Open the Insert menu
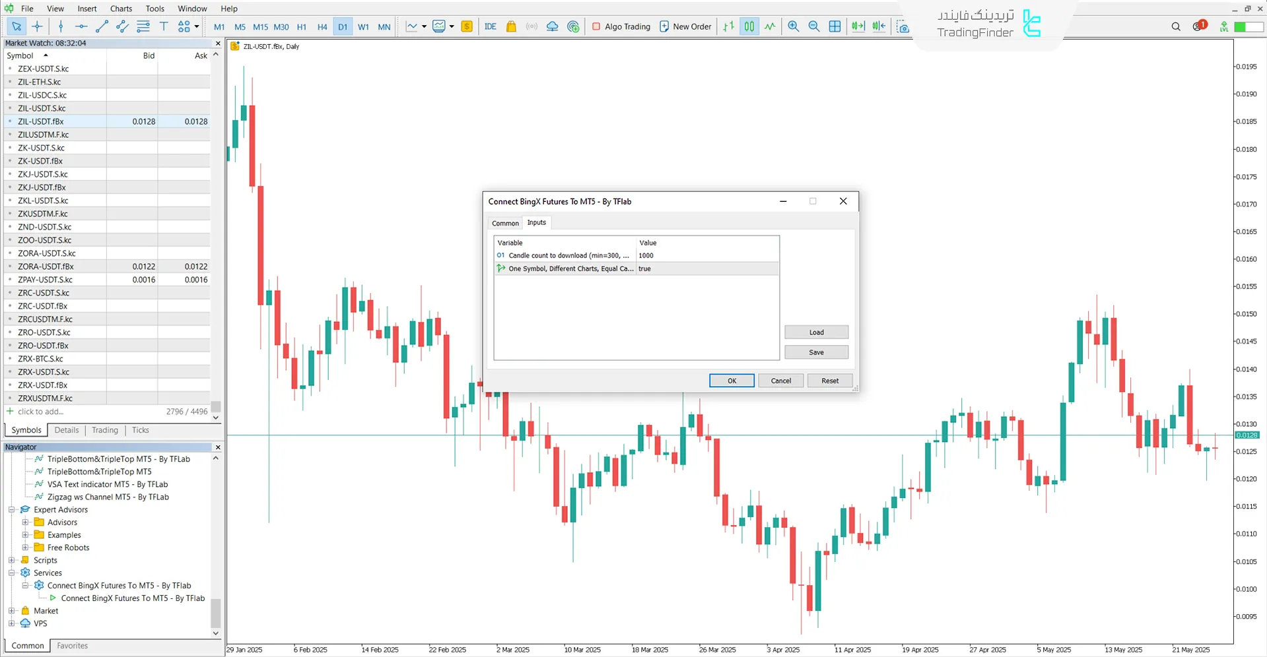Image resolution: width=1267 pixels, height=657 pixels. (87, 9)
